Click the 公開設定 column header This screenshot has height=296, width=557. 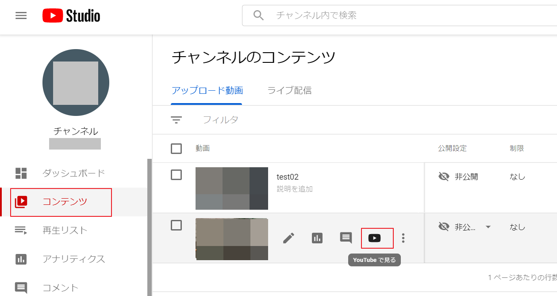[452, 148]
